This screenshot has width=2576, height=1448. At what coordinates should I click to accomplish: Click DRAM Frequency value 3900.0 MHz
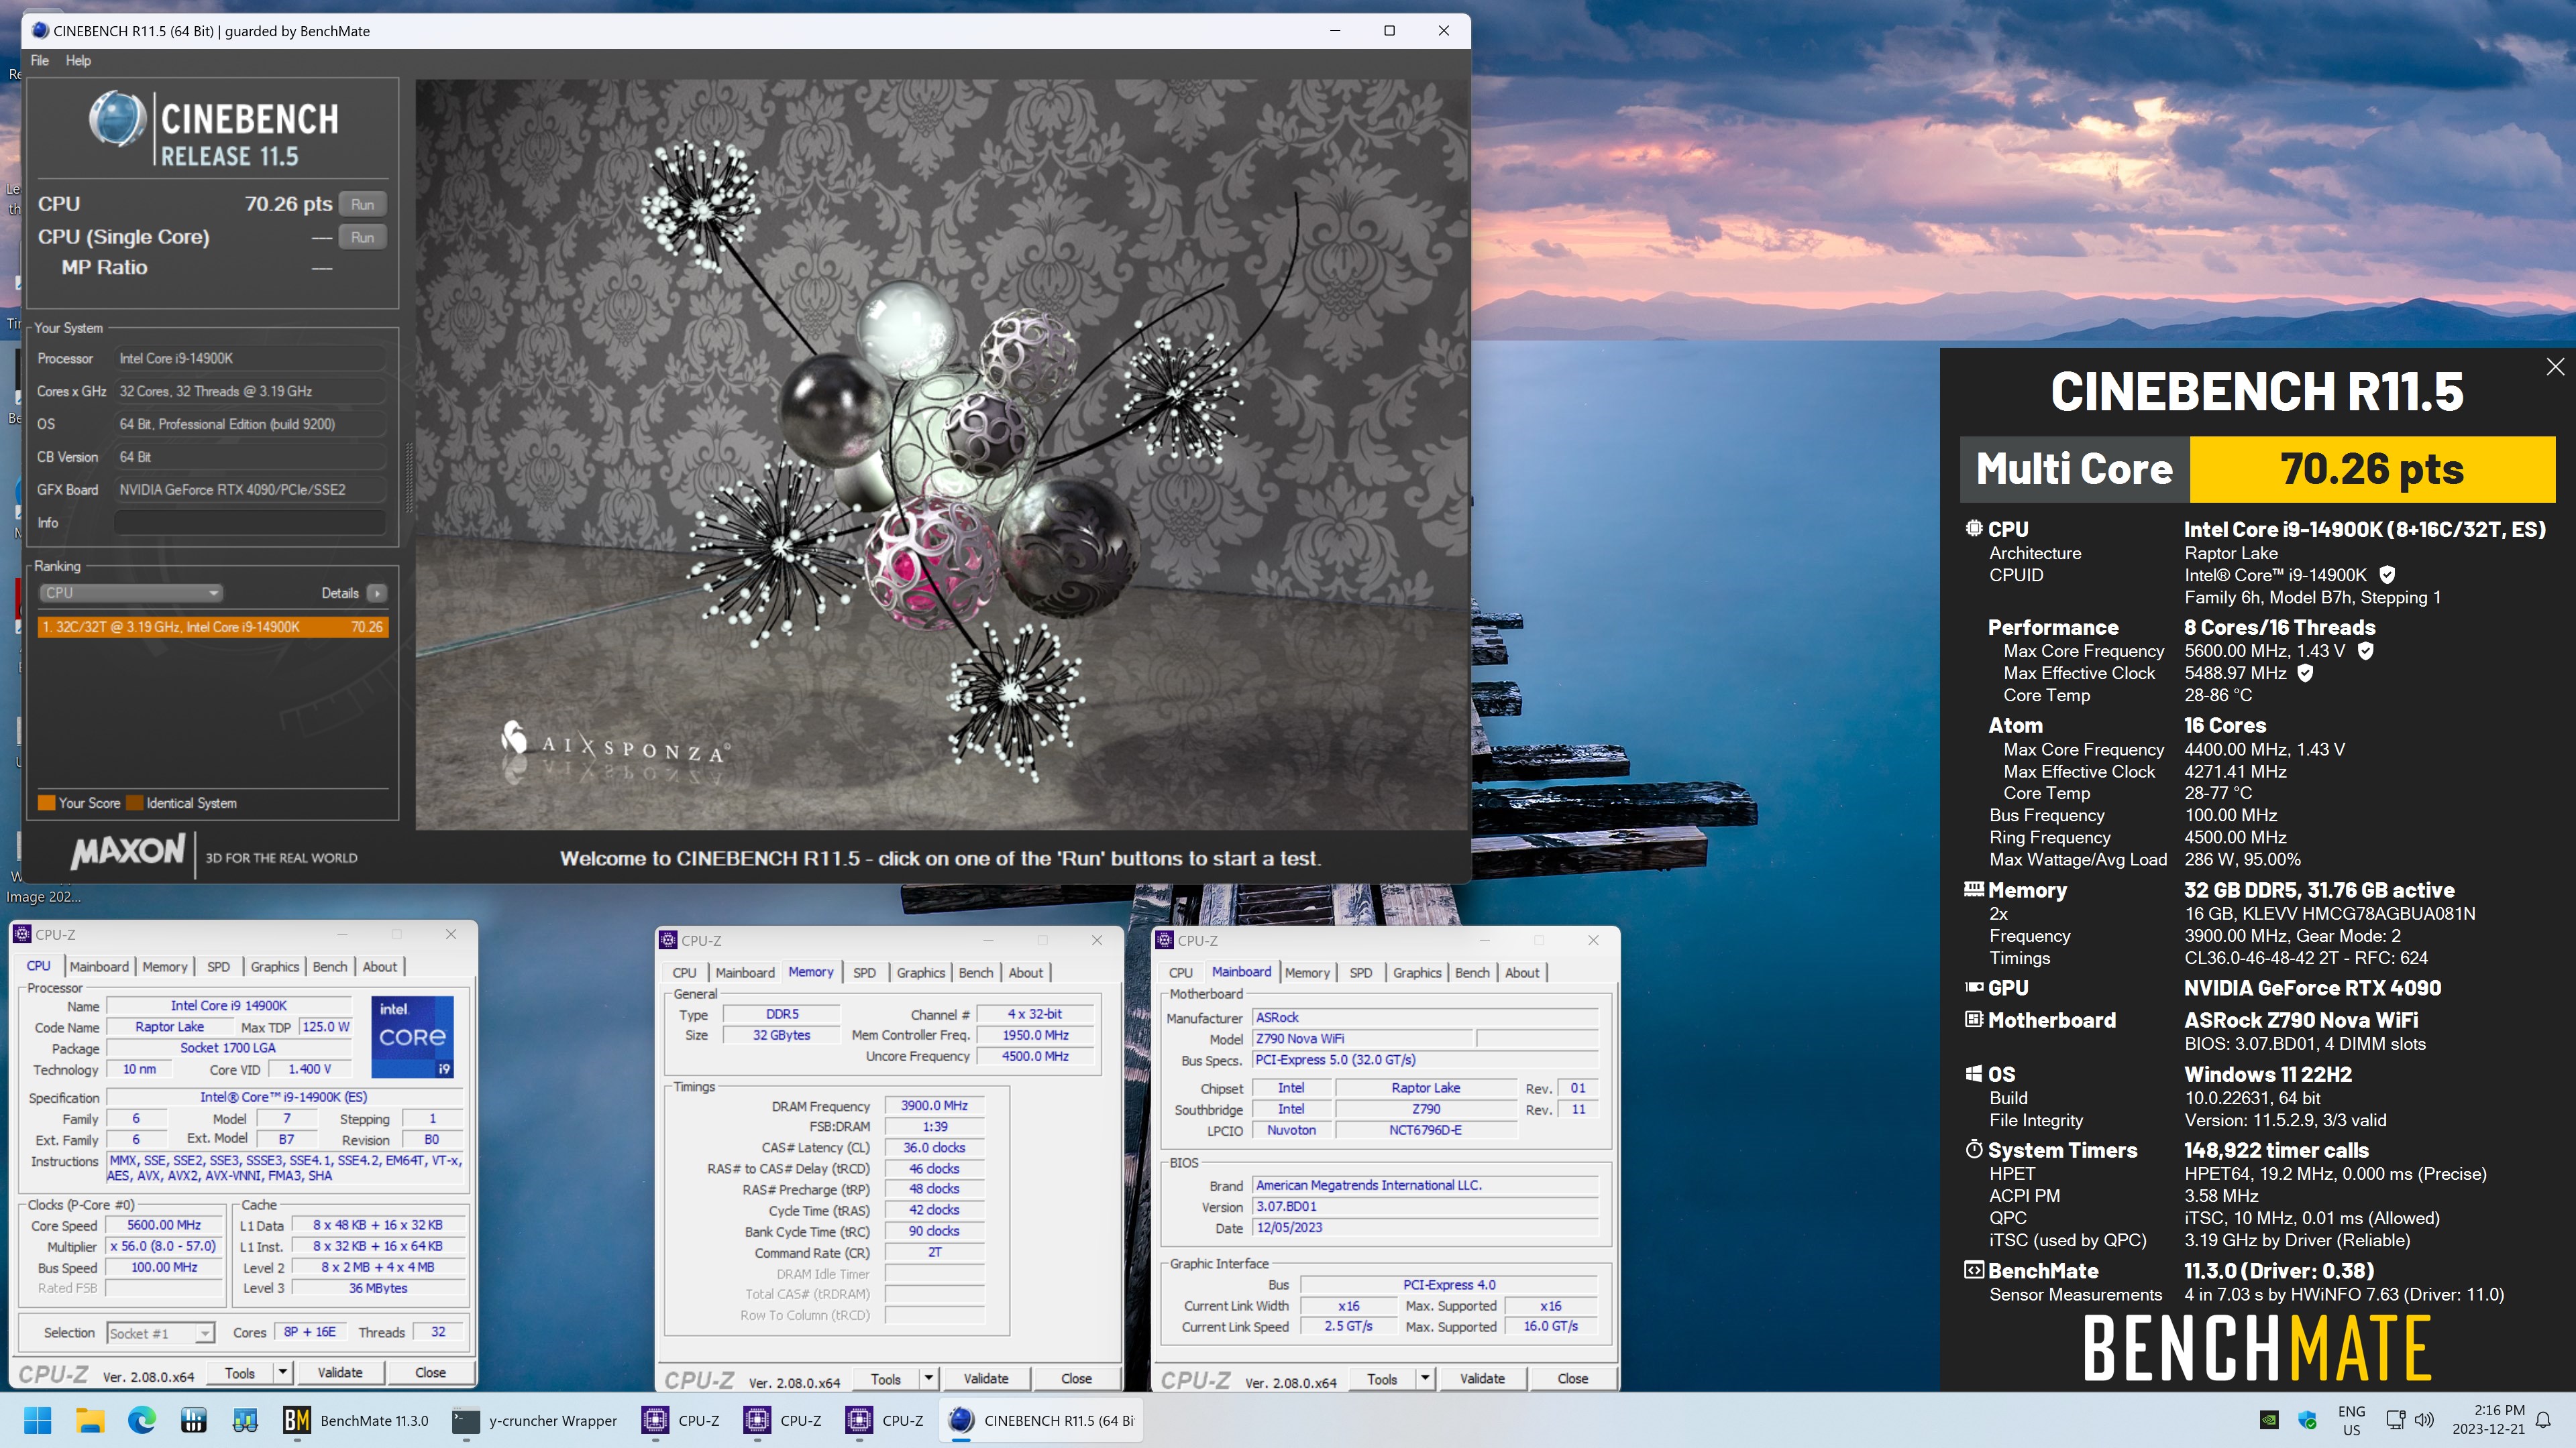[x=934, y=1105]
